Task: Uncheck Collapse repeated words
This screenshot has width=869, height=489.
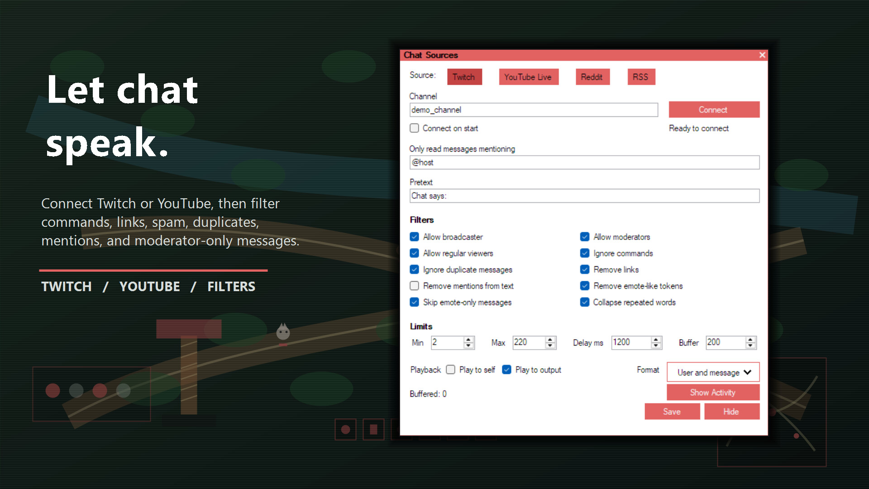Action: pos(585,302)
